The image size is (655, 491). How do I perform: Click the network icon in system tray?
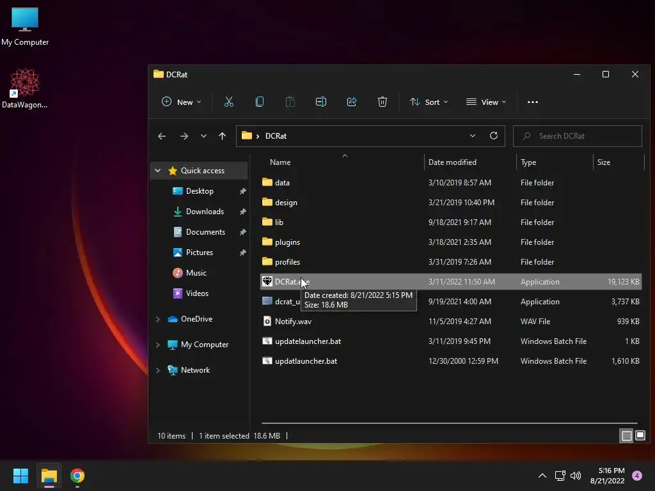coord(560,476)
